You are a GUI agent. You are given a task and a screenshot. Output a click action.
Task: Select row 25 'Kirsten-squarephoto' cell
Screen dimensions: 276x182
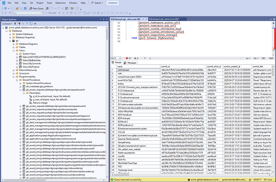point(138,153)
